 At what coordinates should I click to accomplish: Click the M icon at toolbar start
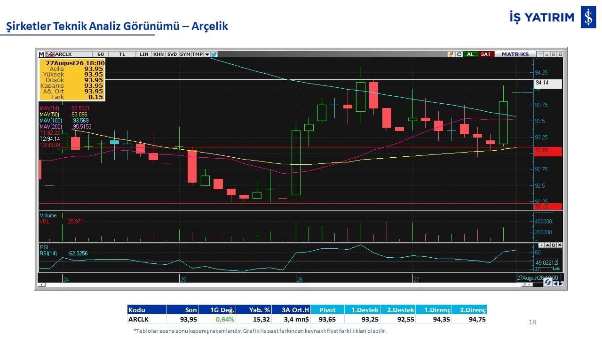click(x=41, y=54)
